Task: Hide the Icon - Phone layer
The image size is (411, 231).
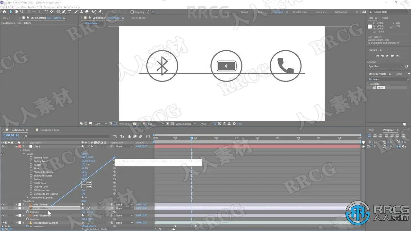Action: point(3,204)
